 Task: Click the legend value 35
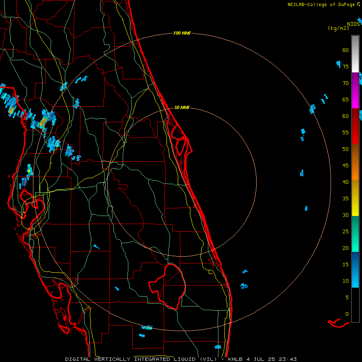click(346, 199)
